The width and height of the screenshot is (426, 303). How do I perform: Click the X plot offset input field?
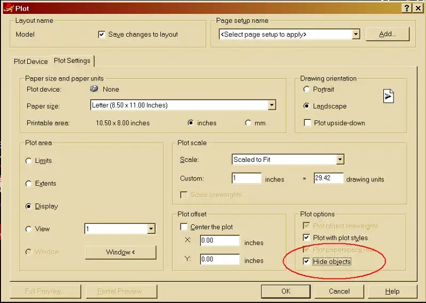pyautogui.click(x=219, y=241)
